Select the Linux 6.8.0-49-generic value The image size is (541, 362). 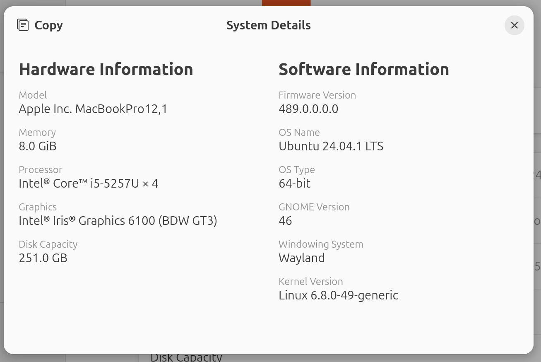339,295
